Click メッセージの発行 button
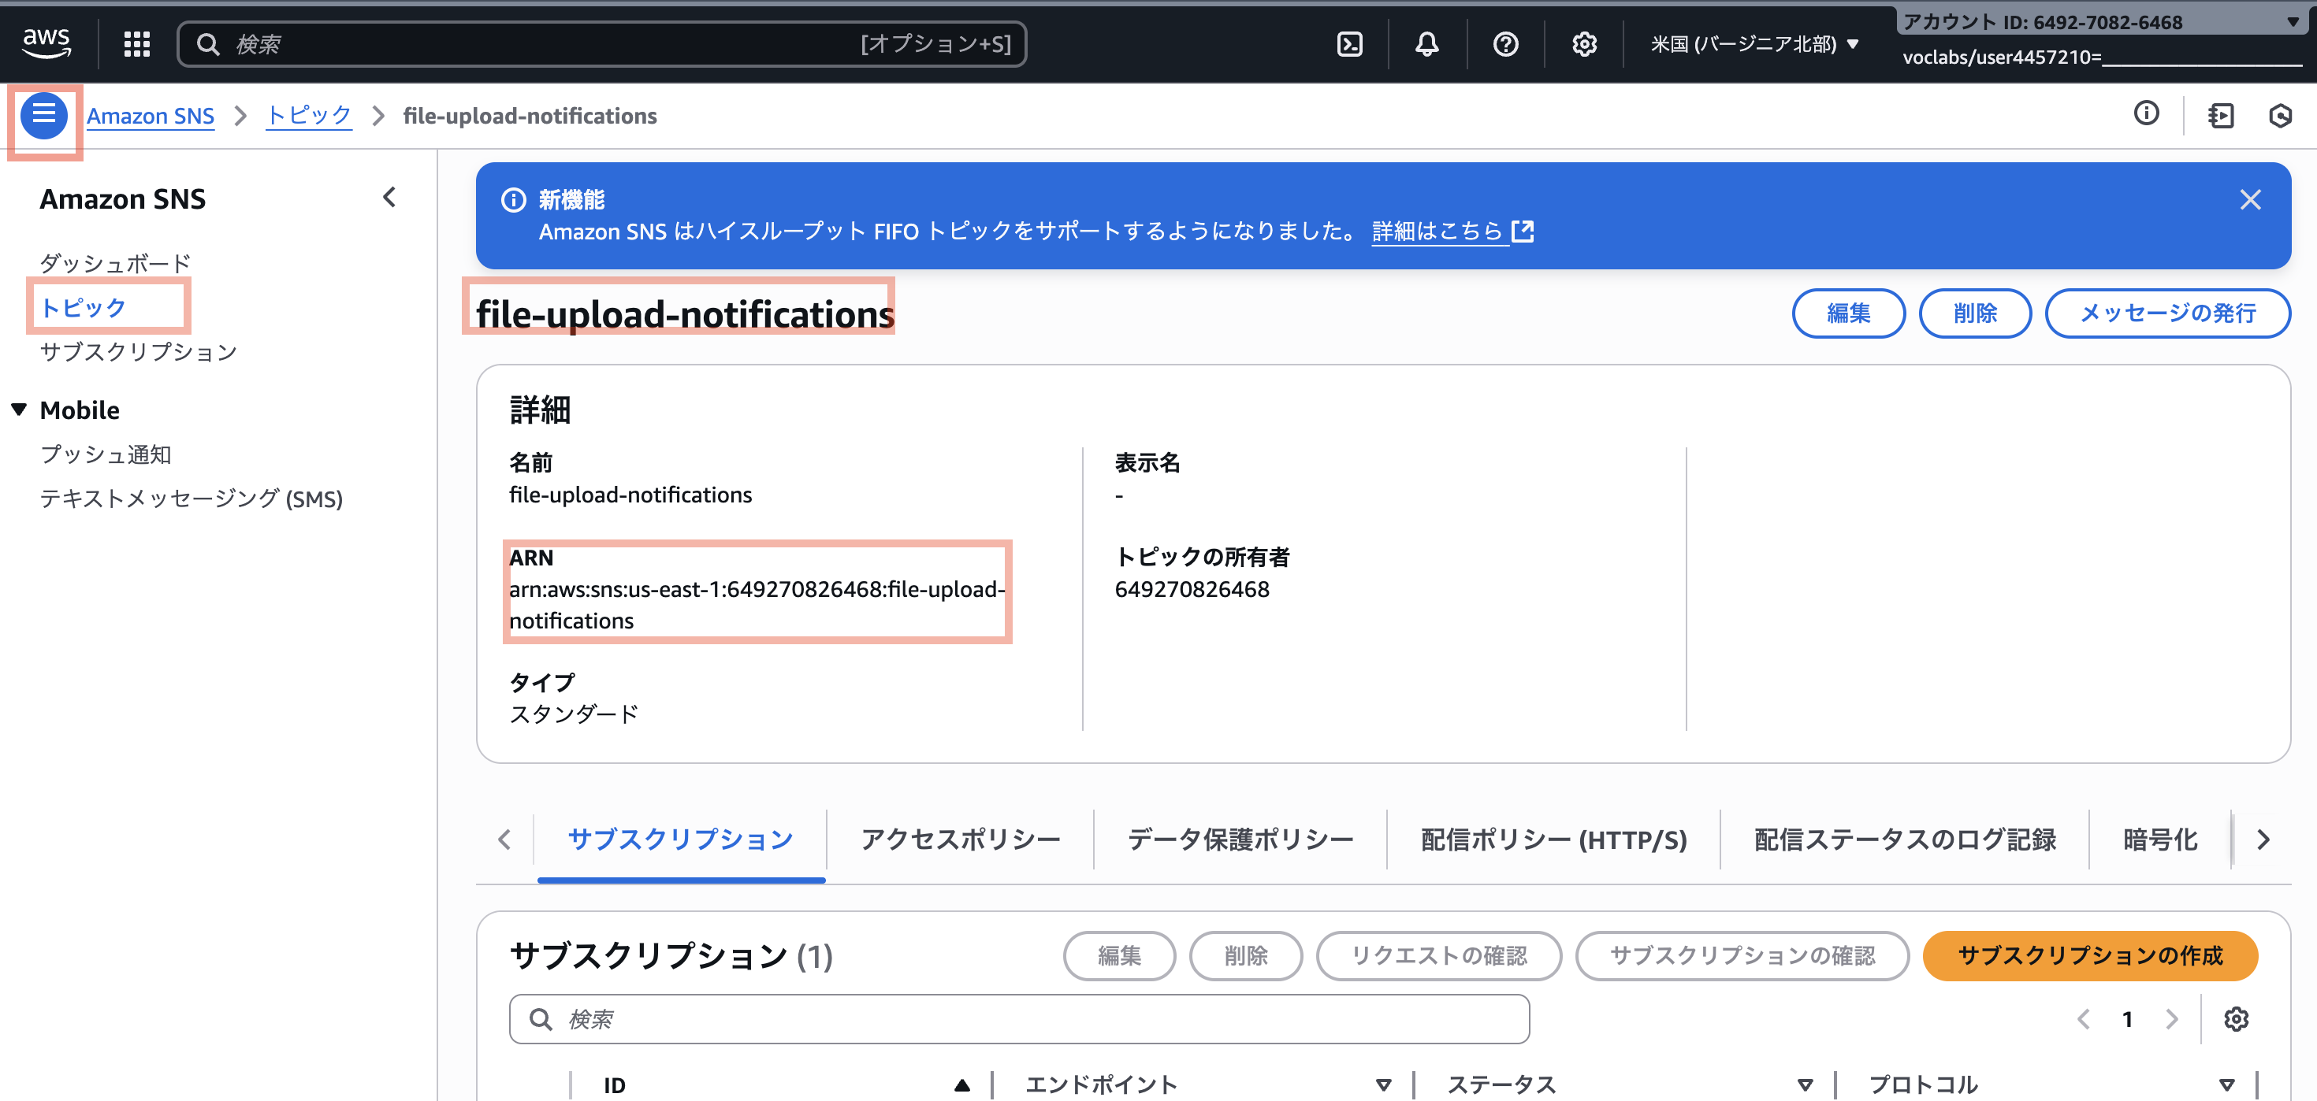 tap(2168, 313)
